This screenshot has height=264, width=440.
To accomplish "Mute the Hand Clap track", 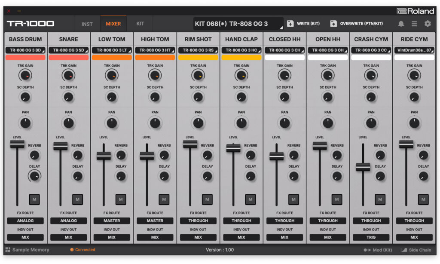I will tap(251, 199).
